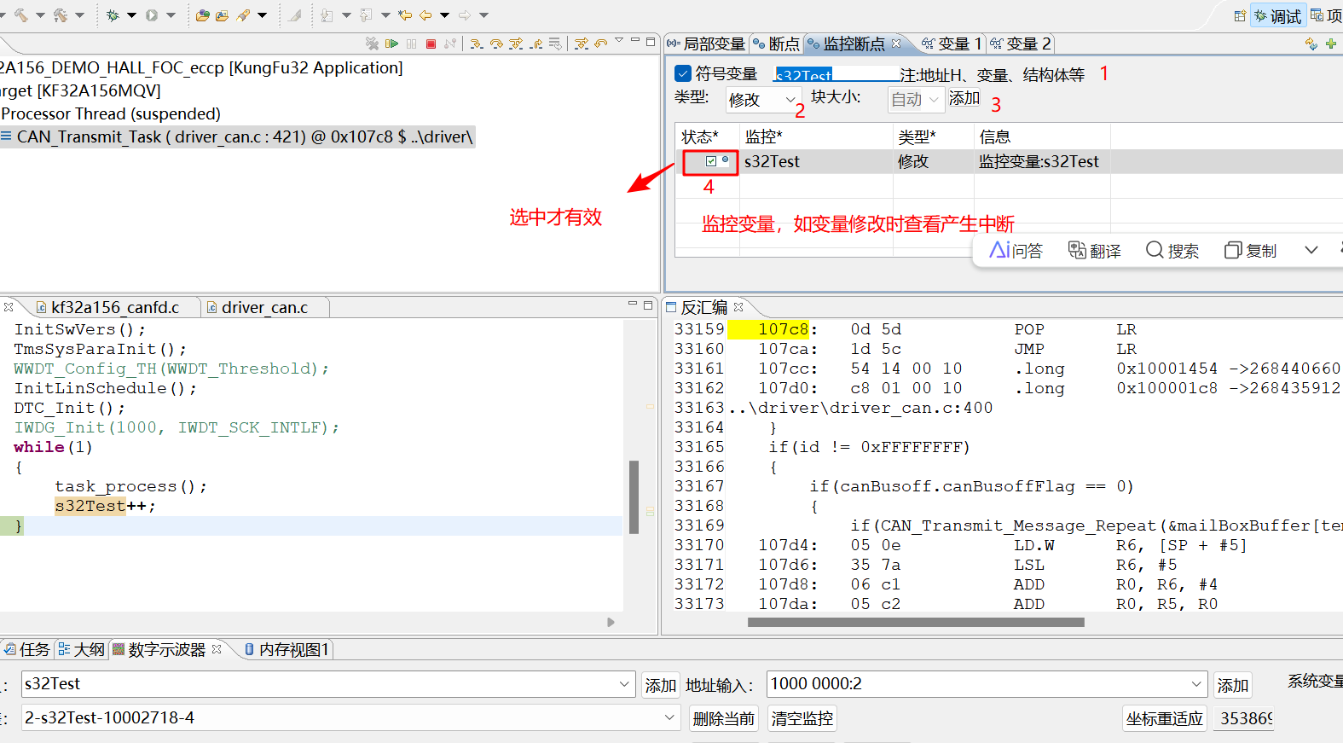Open the Debug bug icon dropdown arrow
Image resolution: width=1343 pixels, height=743 pixels.
pyautogui.click(x=131, y=15)
